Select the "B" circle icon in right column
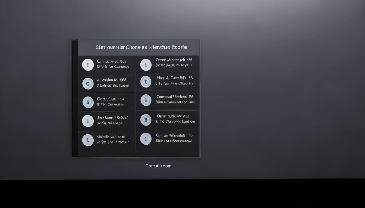The height and width of the screenshot is (208, 365). [146, 120]
